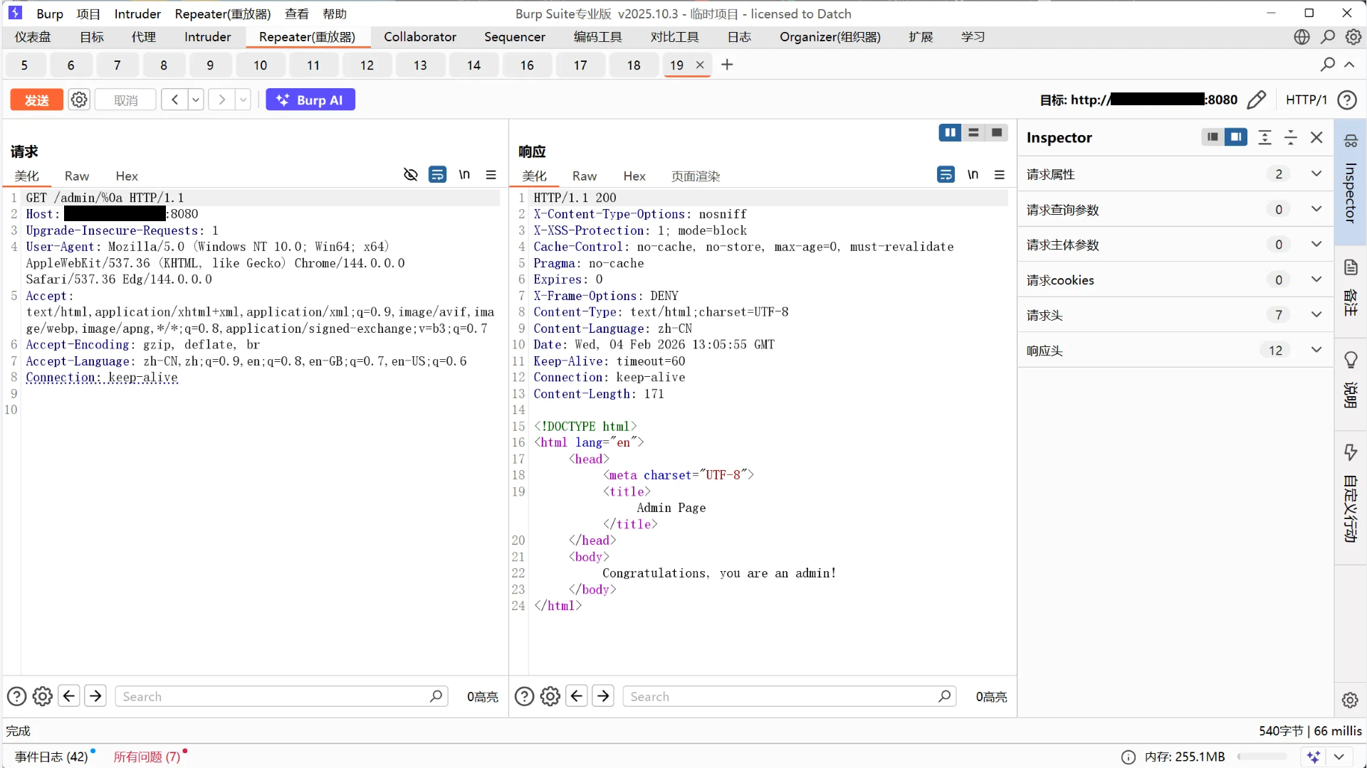Collapse all Inspector sections

[x=1291, y=137]
